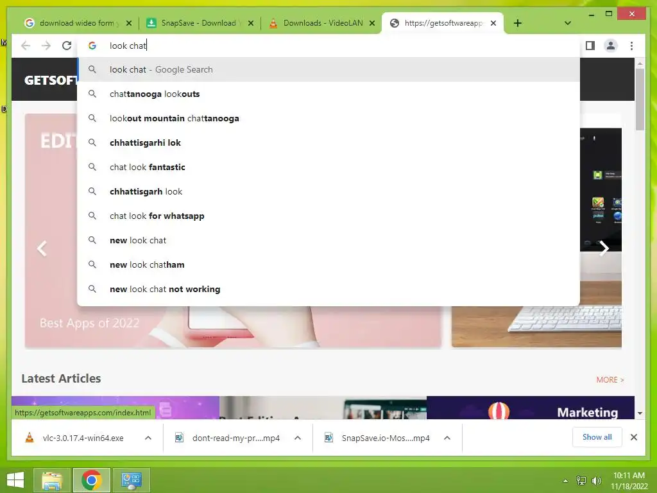Close the getsoftwareapps tab
Image resolution: width=657 pixels, height=493 pixels.
pos(493,24)
